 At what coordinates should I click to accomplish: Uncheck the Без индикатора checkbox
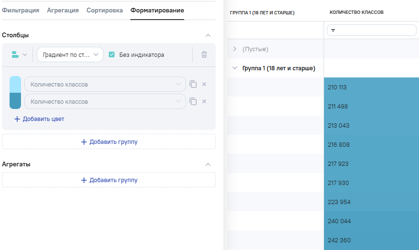(x=112, y=55)
